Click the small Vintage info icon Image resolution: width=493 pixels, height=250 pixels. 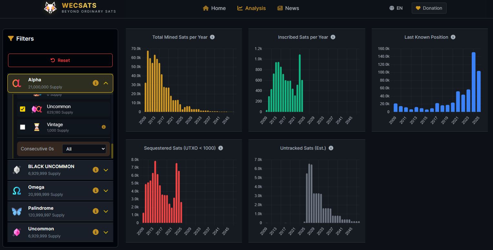[x=104, y=127]
